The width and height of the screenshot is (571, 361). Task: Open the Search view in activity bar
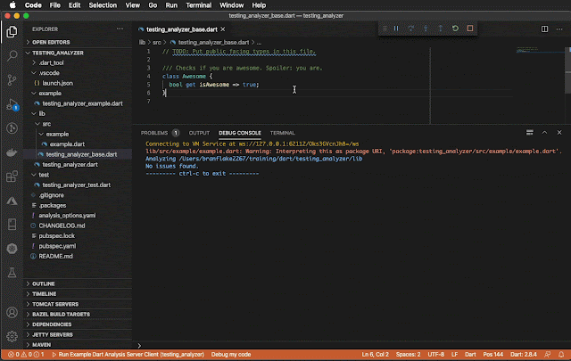click(x=12, y=55)
